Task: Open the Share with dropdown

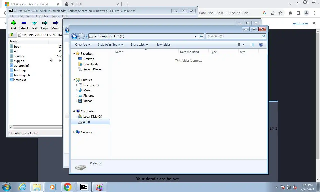Action: pos(139,45)
